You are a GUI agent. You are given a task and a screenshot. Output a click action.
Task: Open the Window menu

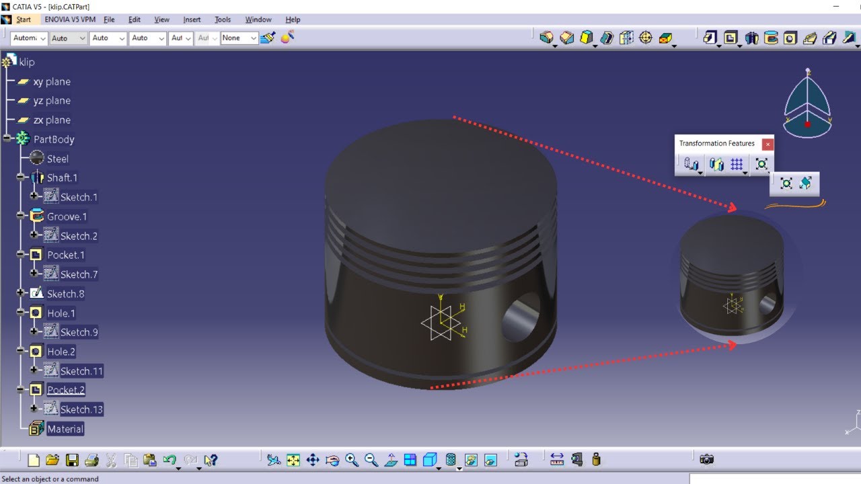pyautogui.click(x=258, y=19)
